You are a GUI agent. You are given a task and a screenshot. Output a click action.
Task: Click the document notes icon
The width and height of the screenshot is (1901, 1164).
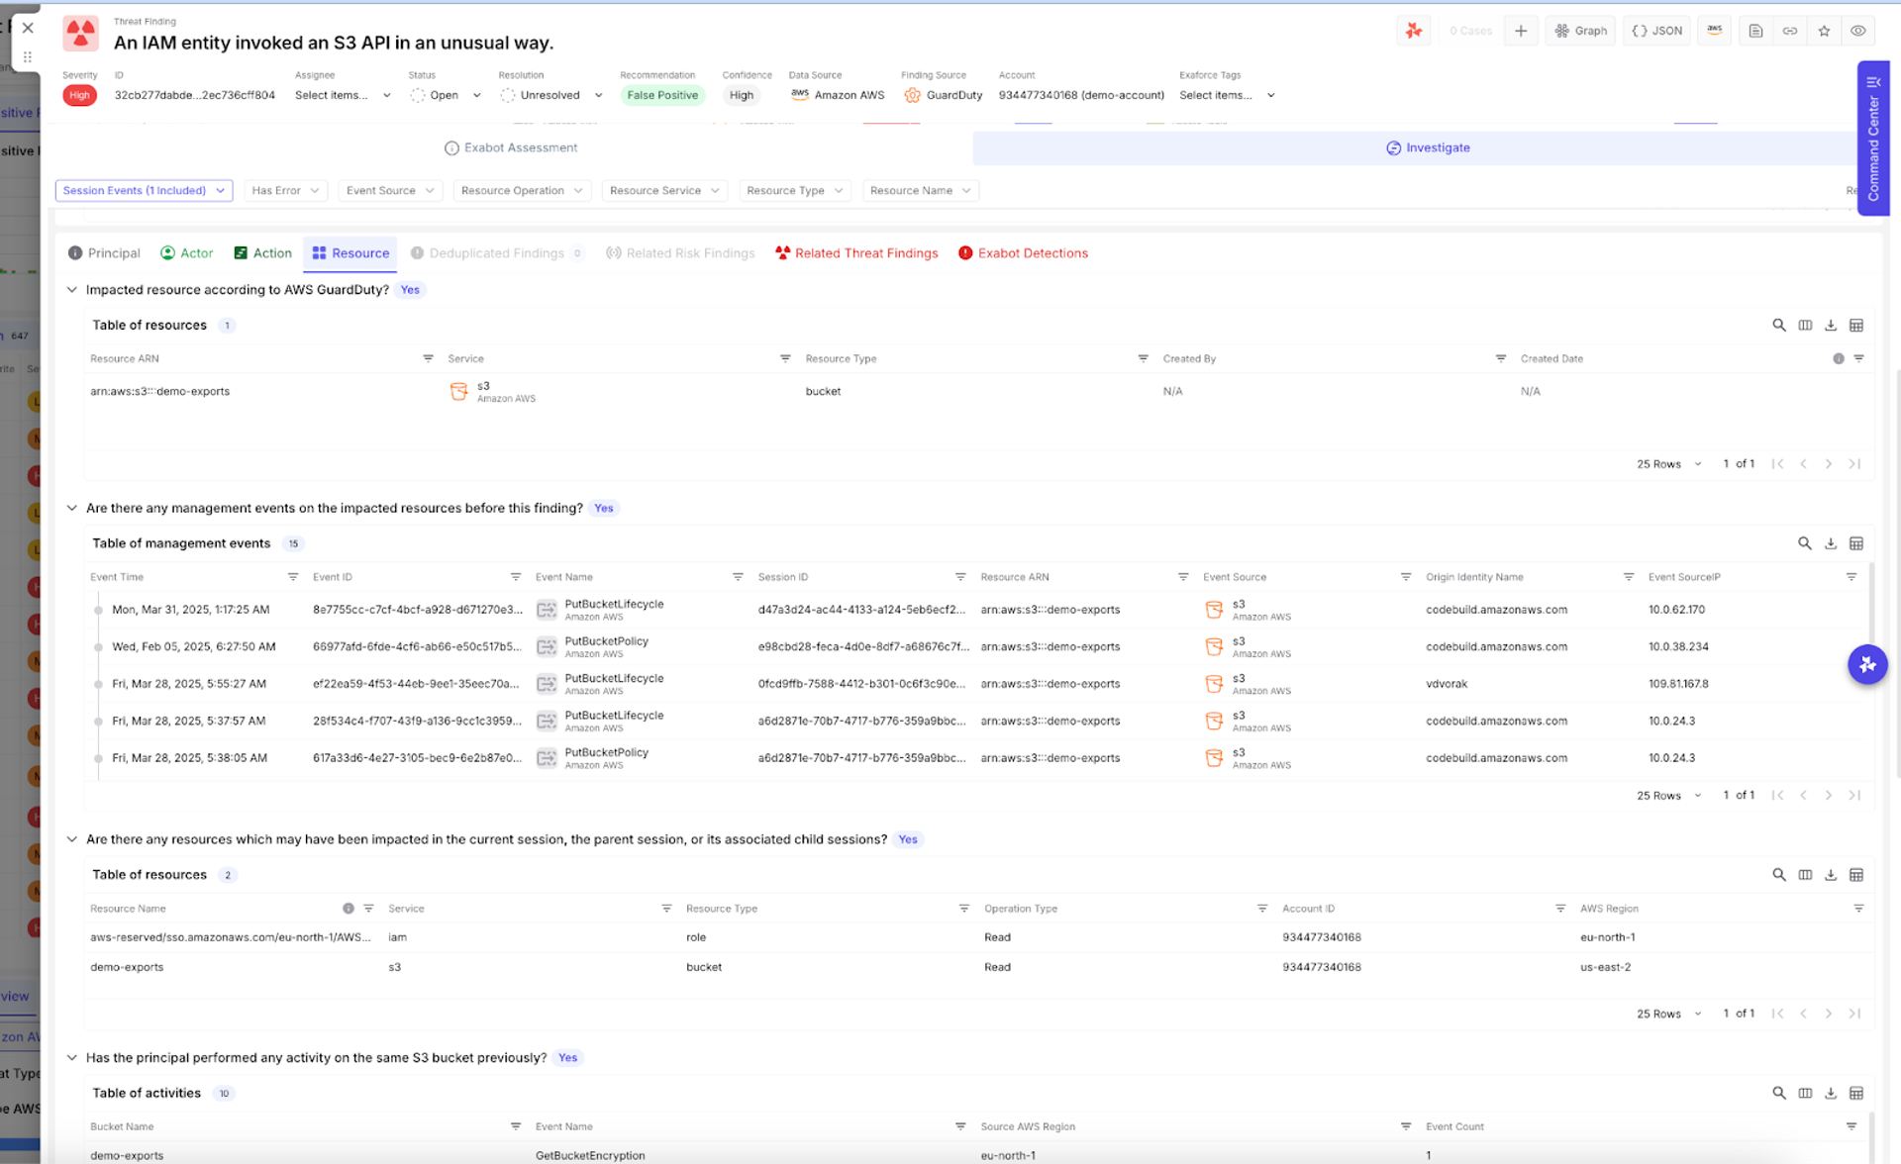click(x=1755, y=31)
